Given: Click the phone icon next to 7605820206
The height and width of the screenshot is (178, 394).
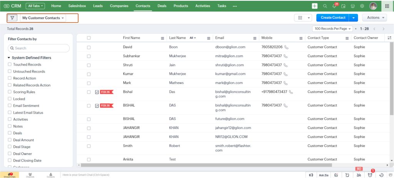Looking at the screenshot, I should [x=286, y=47].
